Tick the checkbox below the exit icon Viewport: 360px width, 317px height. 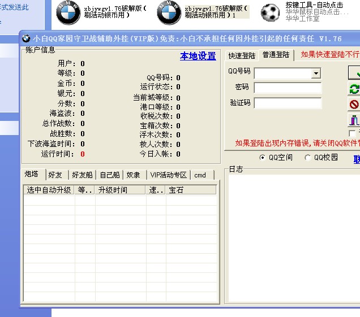pyautogui.click(x=353, y=133)
